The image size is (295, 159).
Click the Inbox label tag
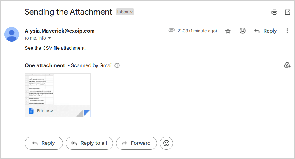pos(123,12)
